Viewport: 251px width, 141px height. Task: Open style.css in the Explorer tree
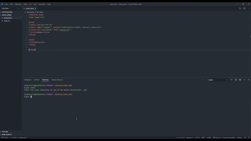click(7, 21)
